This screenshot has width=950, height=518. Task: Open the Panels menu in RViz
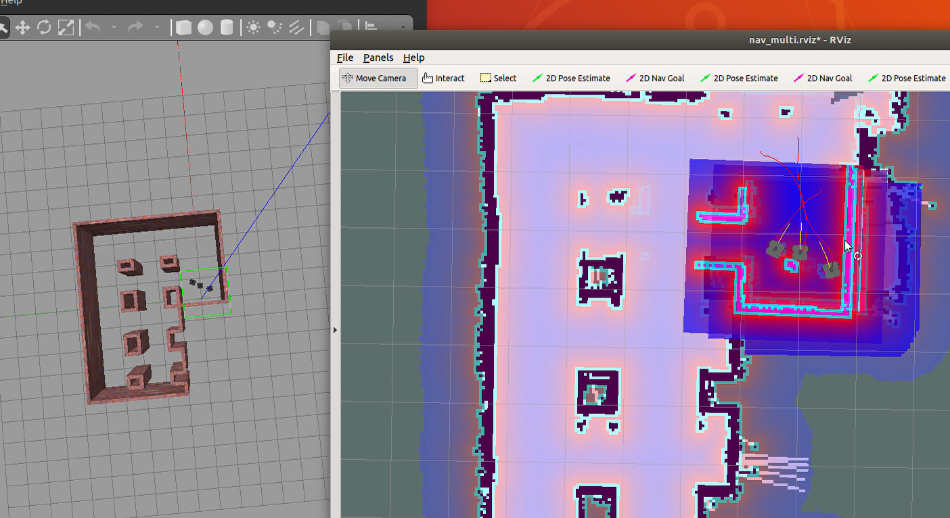pyautogui.click(x=378, y=57)
